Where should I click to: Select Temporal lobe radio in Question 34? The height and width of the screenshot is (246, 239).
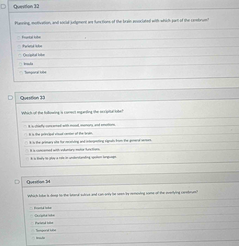[33, 230]
